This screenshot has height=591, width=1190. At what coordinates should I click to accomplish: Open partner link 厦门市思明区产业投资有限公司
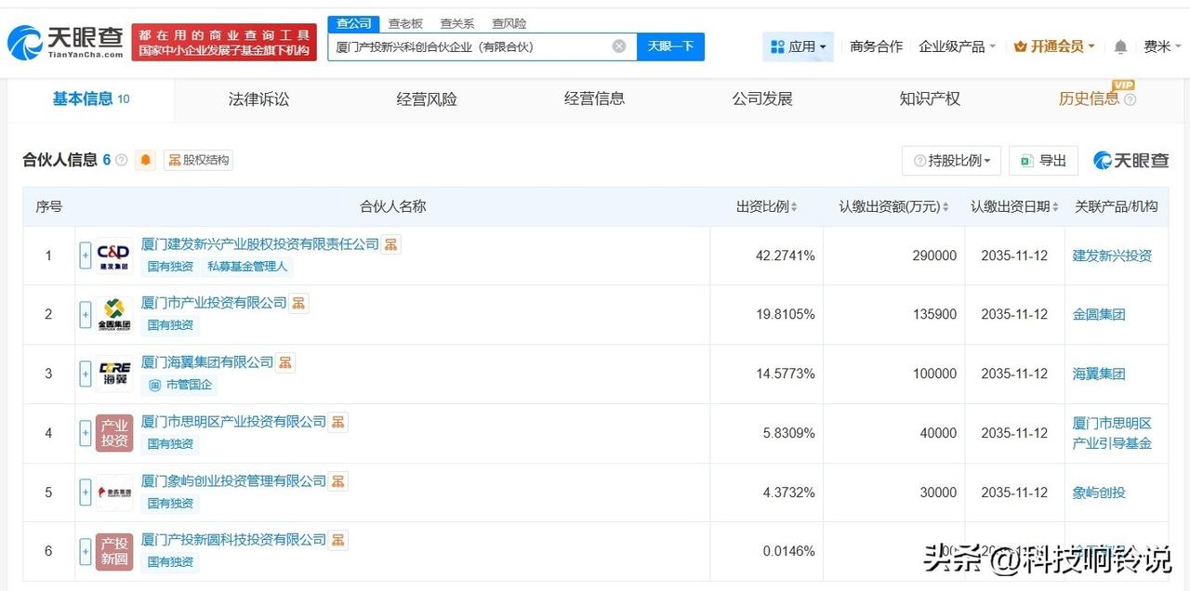pyautogui.click(x=233, y=422)
